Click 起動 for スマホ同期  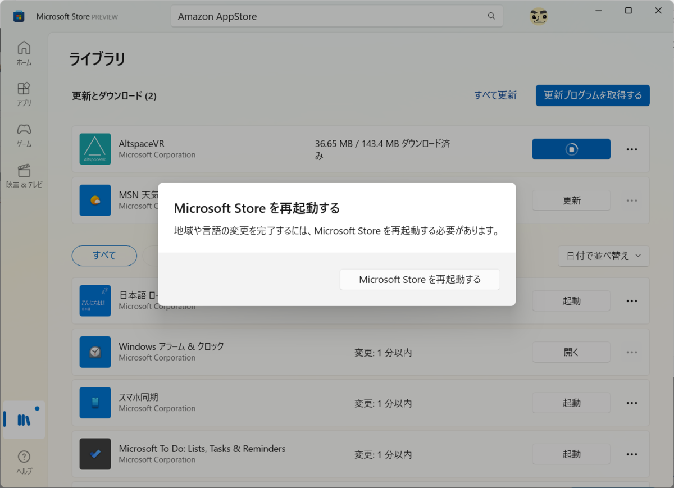[571, 403]
